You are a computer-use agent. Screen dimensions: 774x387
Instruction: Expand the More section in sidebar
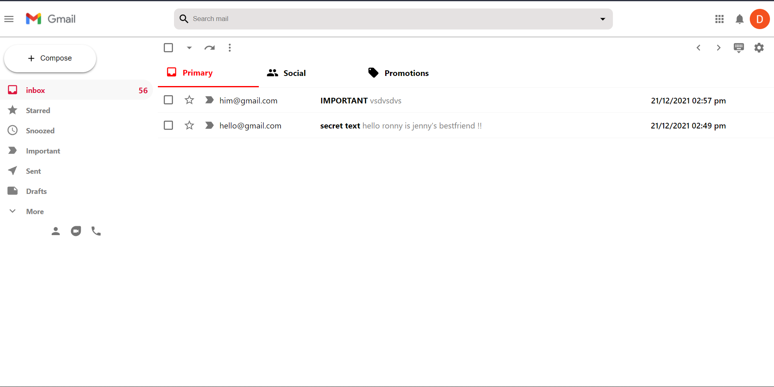pos(35,211)
